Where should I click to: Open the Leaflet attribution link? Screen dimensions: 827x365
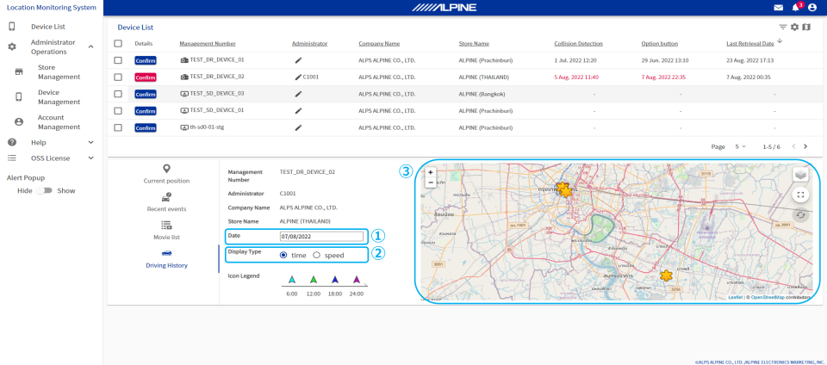pos(735,298)
